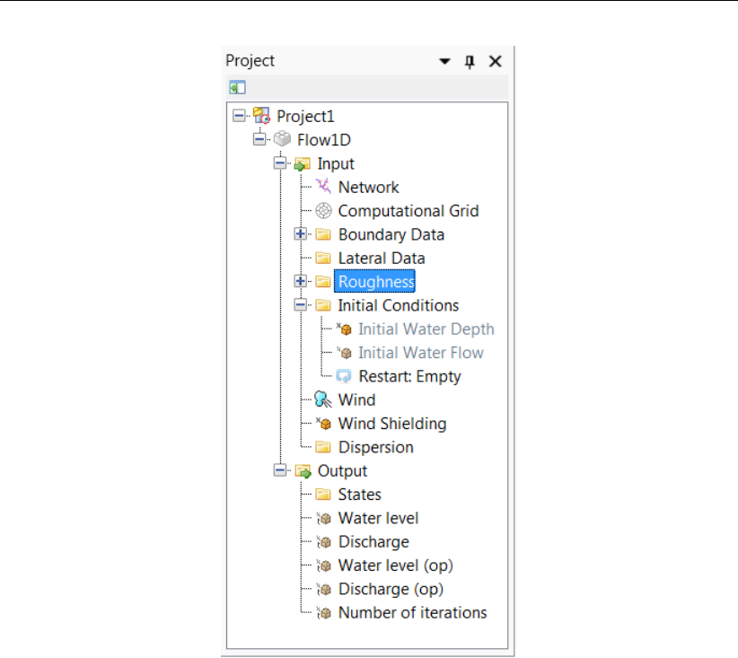Click the Network tree icon
This screenshot has height=658, width=738.
point(323,187)
